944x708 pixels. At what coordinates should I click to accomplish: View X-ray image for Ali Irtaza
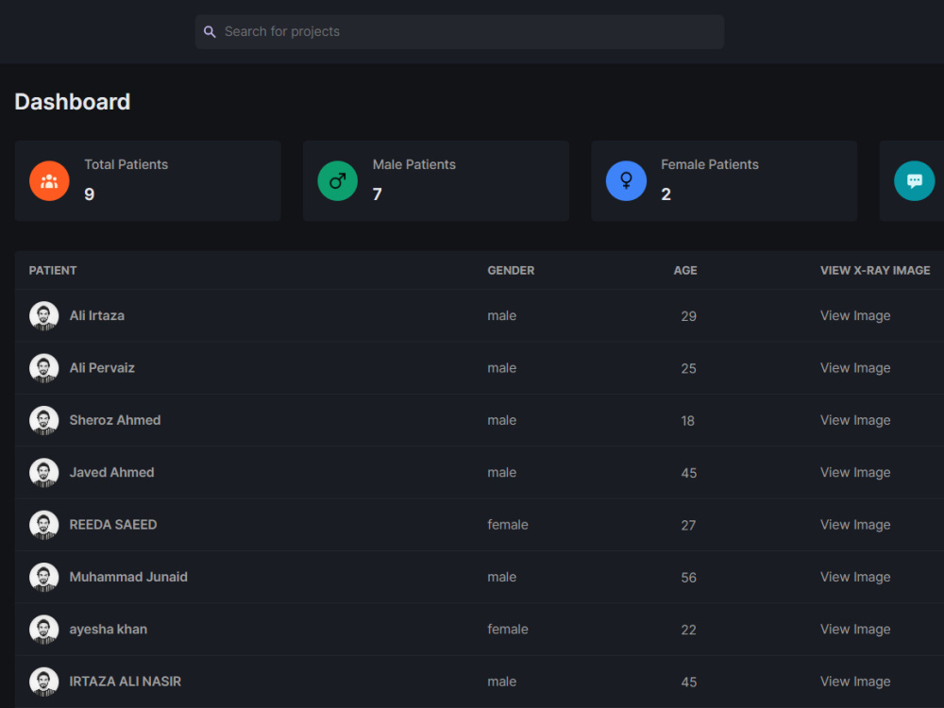855,315
